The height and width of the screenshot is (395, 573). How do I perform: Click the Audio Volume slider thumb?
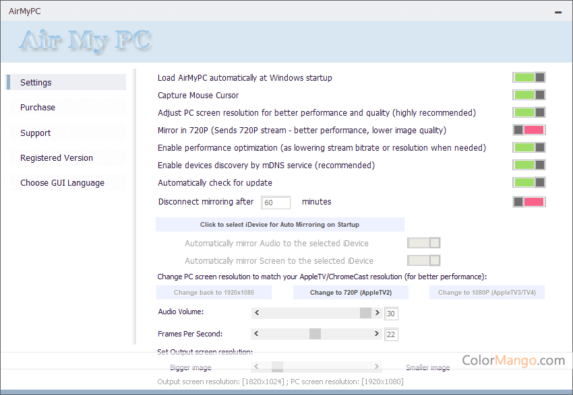coord(365,313)
